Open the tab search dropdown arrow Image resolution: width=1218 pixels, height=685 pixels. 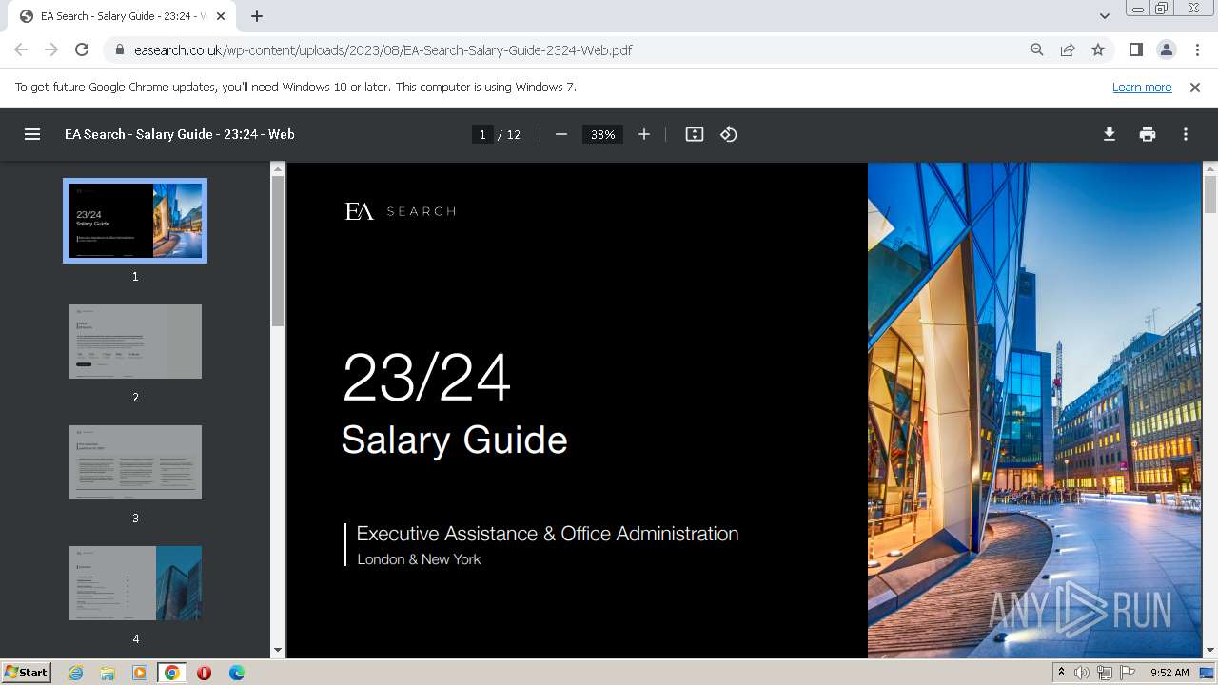click(1105, 16)
